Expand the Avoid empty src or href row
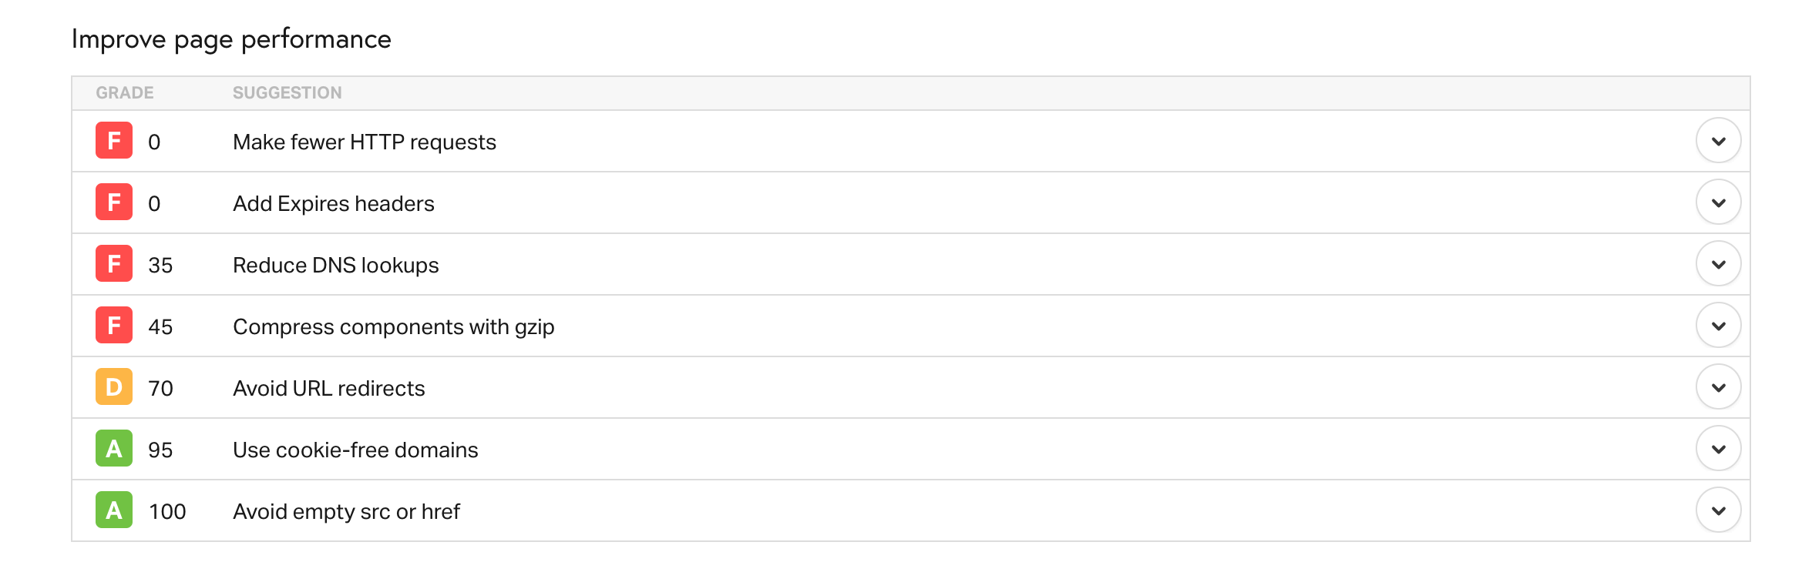 click(x=1718, y=510)
